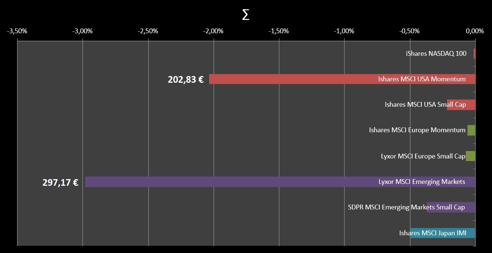Click the 297,17 € data label
The width and height of the screenshot is (492, 253).
click(x=60, y=182)
